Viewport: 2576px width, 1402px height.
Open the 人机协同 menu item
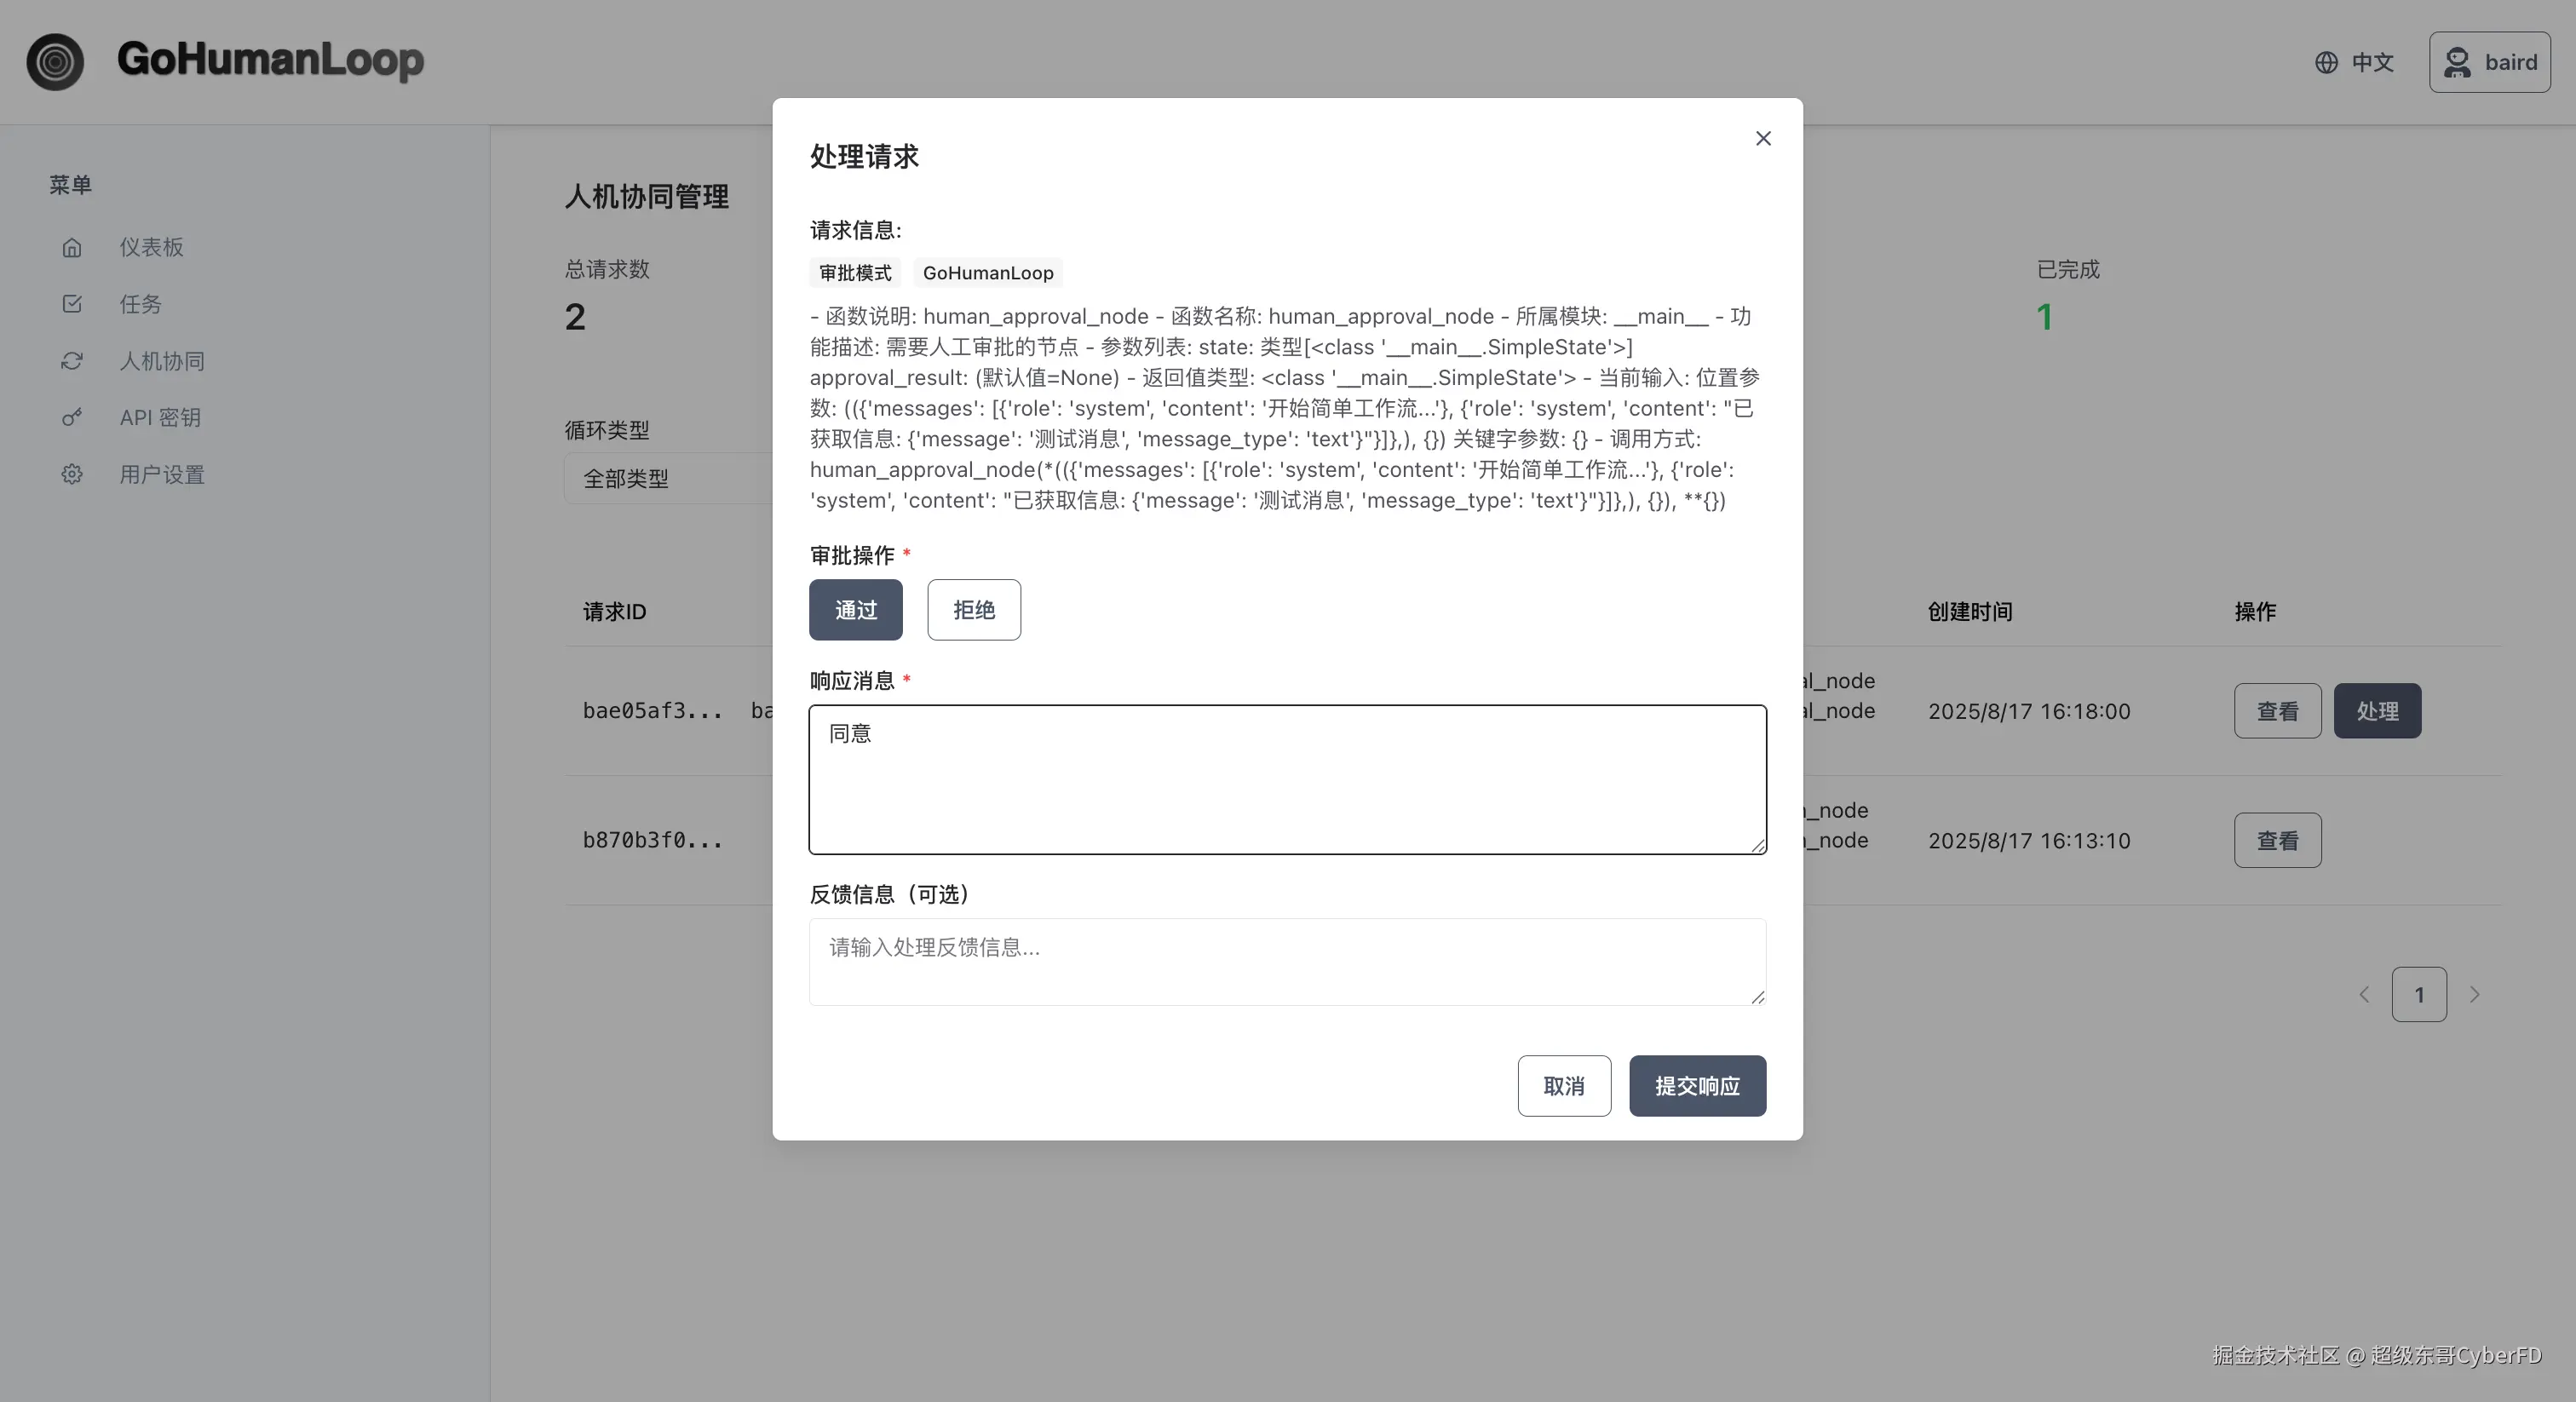coord(162,361)
